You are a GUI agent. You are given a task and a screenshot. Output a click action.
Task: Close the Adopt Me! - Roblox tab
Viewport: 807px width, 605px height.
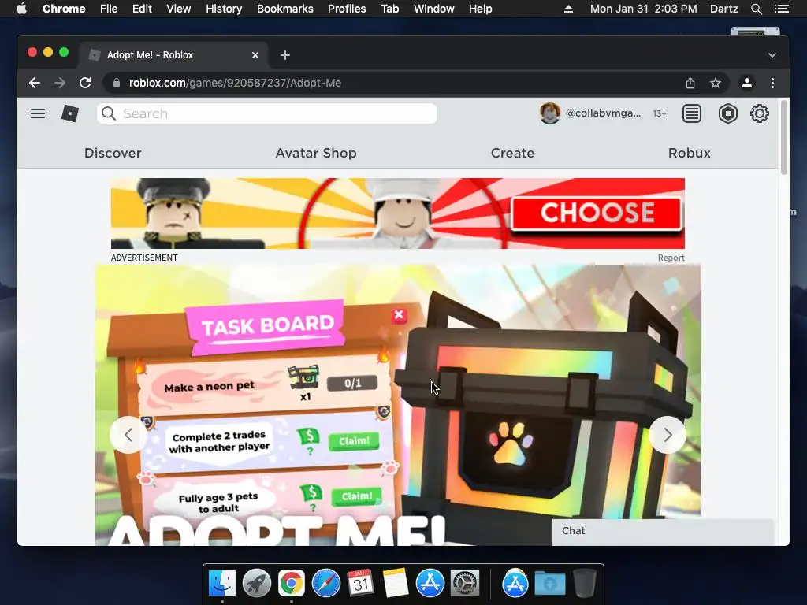pos(255,55)
